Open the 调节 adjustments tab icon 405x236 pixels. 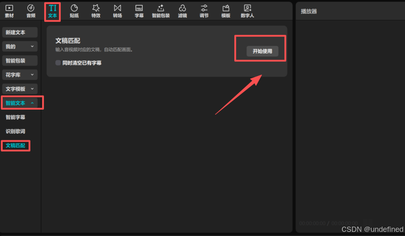point(204,11)
